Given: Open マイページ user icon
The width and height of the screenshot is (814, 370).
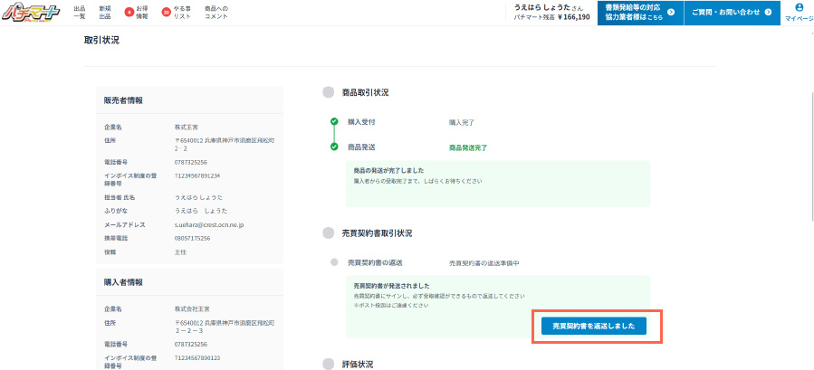Looking at the screenshot, I should coord(799,8).
